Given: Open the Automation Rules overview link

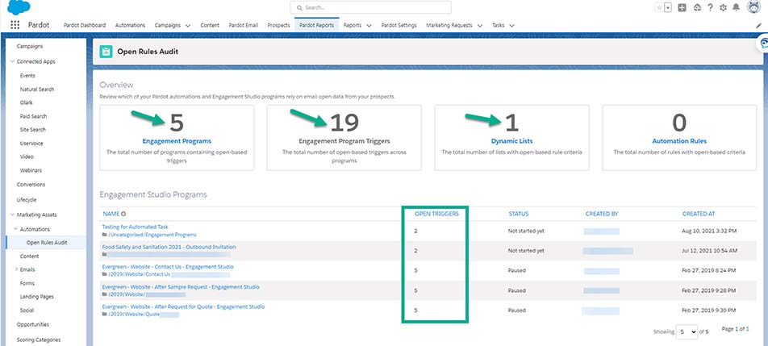Looking at the screenshot, I should [679, 141].
